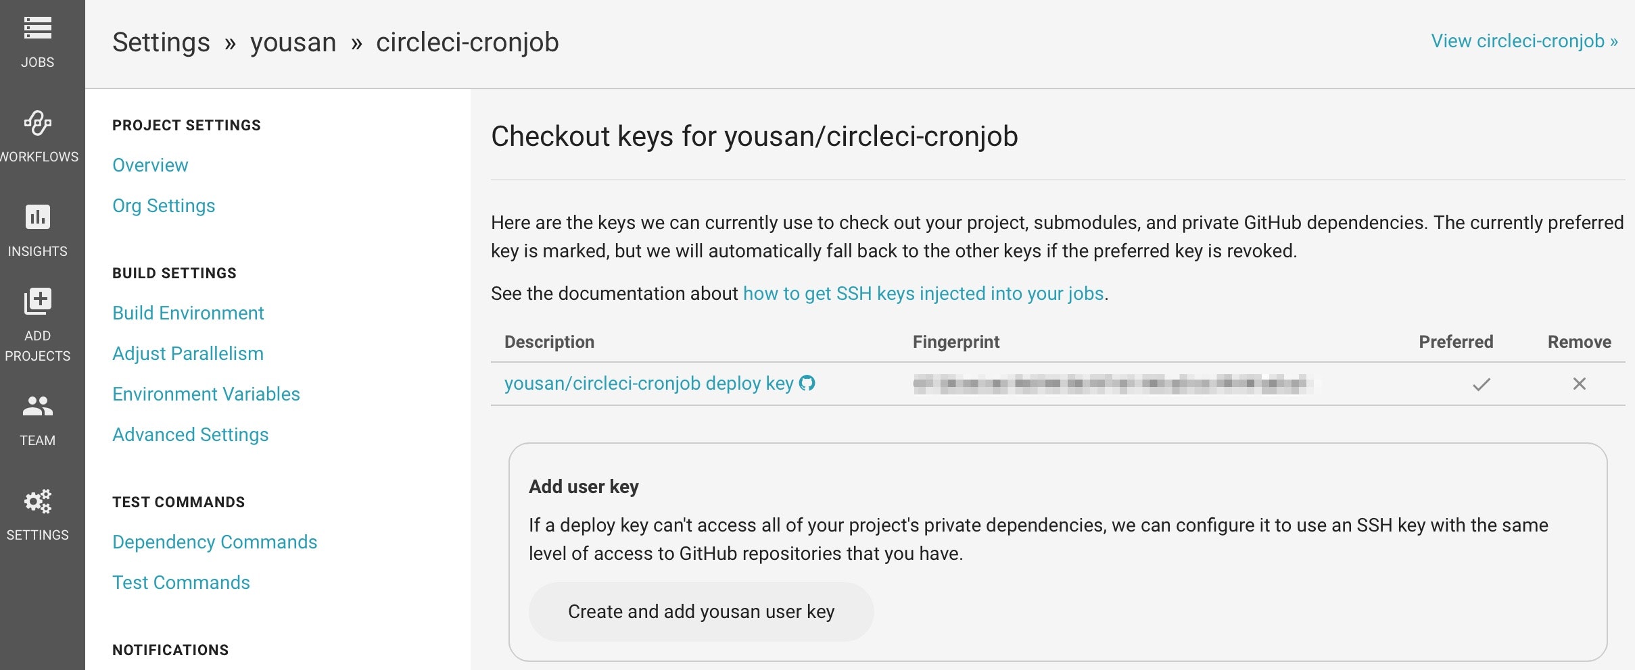1635x670 pixels.
Task: Remove the deploy key with X icon
Action: point(1580,384)
